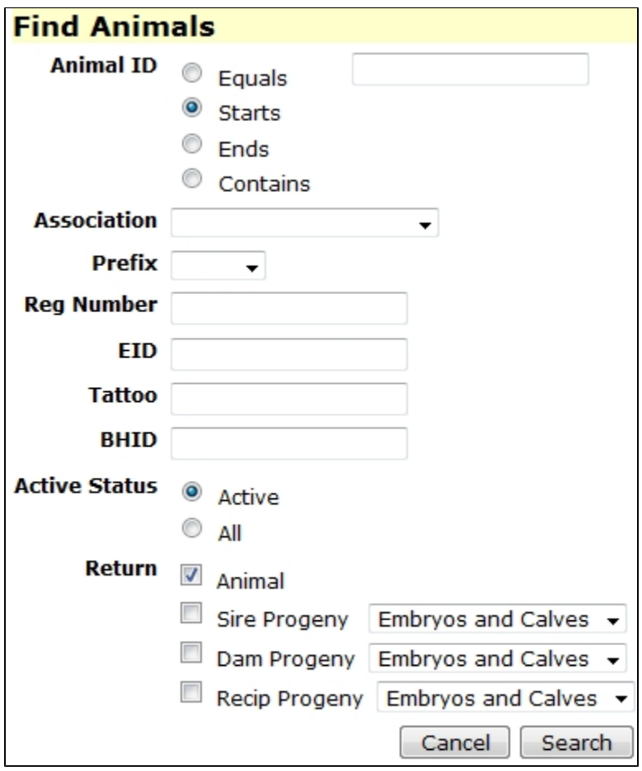Select the Equals radio button
This screenshot has width=642, height=771.
[x=192, y=72]
